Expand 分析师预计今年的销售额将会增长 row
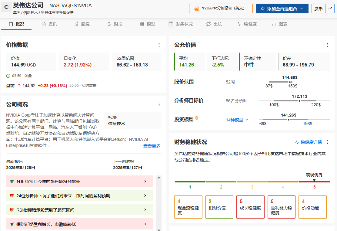The height and width of the screenshot is (231, 337). pos(80,181)
